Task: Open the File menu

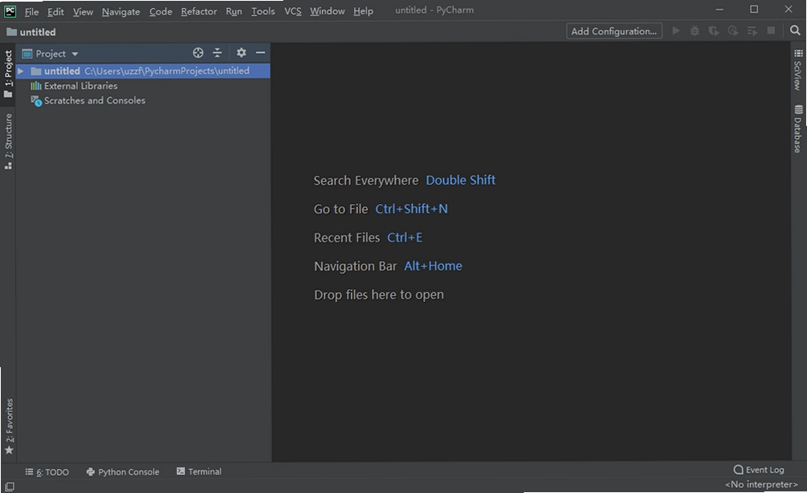Action: point(31,11)
